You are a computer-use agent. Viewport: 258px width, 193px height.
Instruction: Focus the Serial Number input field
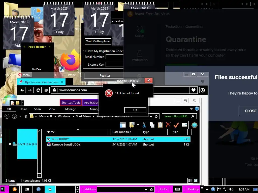[115, 57]
